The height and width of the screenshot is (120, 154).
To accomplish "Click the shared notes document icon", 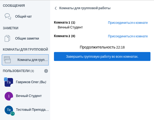I will coord(7,38).
